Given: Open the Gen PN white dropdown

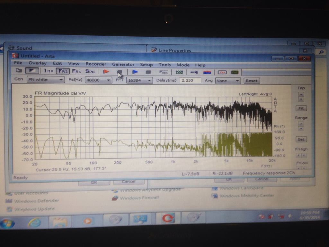Looking at the screenshot, I should (46, 80).
